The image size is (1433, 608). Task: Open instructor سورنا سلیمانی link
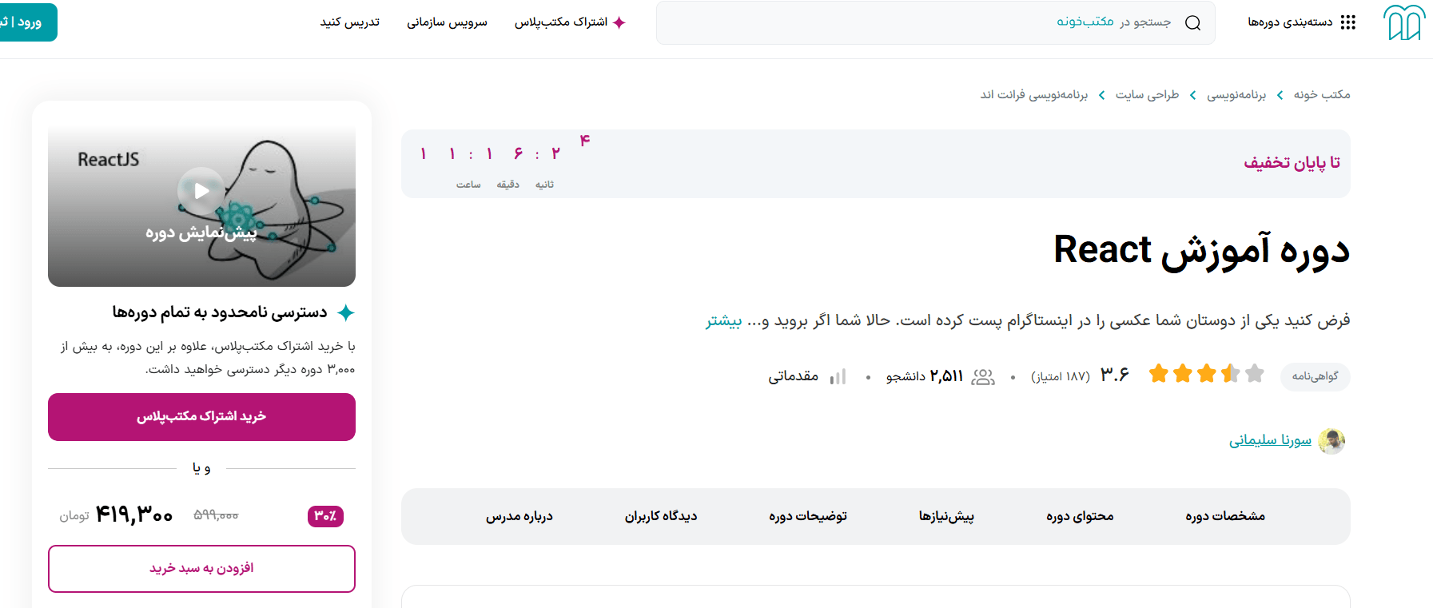1270,440
